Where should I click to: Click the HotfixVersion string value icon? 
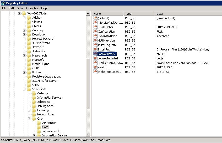pos(95,40)
